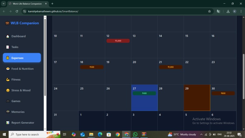The image size is (245, 138).
Task: Open the weather widget showing 31°C
Action: coord(182,134)
